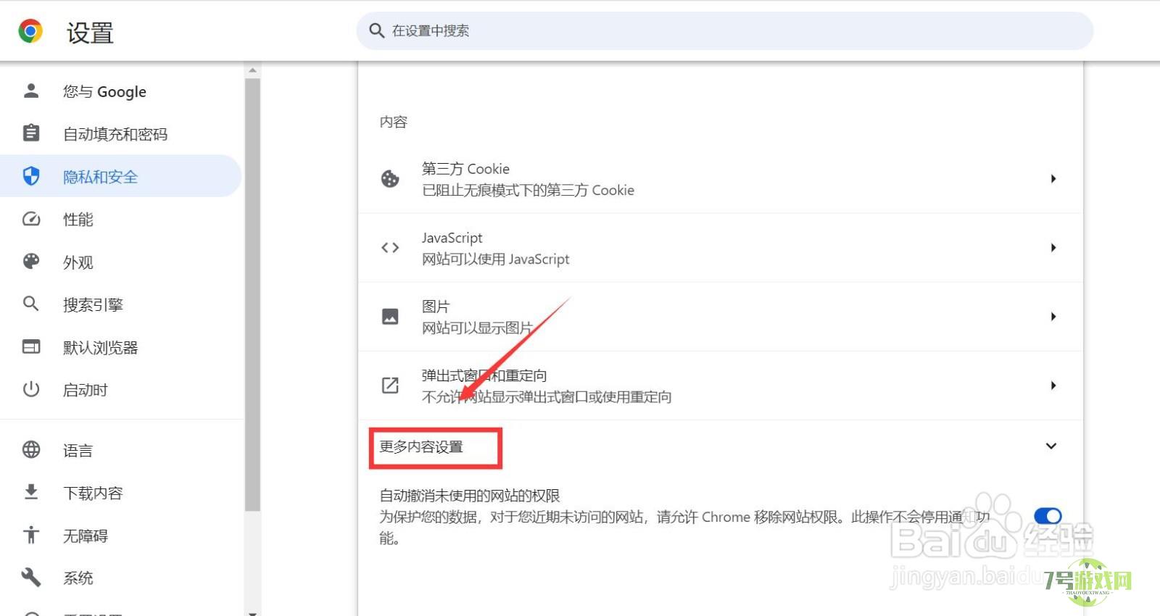The height and width of the screenshot is (616, 1160).
Task: Open 自动填充和密码 section
Action: coord(120,134)
